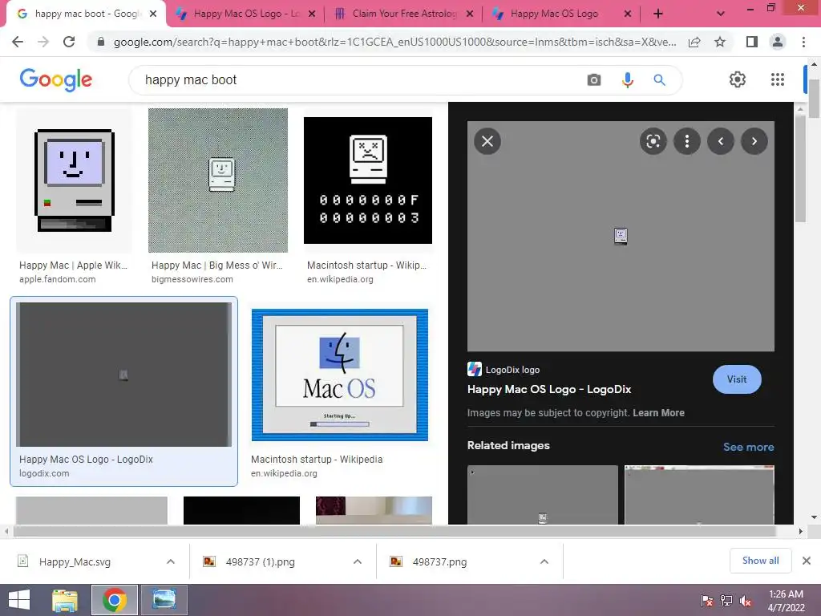
Task: Expand options for 498737 (1).png download
Action: (x=358, y=561)
